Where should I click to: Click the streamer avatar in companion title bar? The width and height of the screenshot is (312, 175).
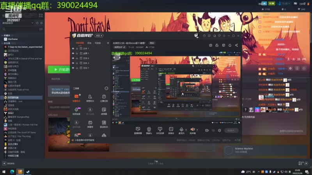[197, 35]
